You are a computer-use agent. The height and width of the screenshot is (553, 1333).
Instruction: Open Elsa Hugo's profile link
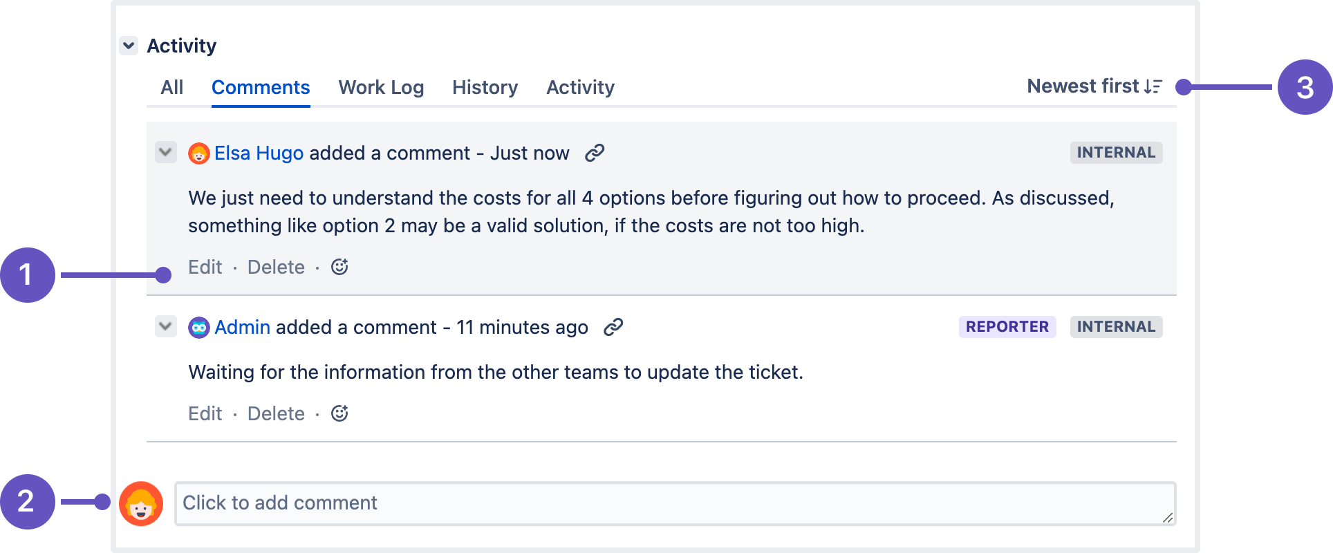tap(259, 153)
